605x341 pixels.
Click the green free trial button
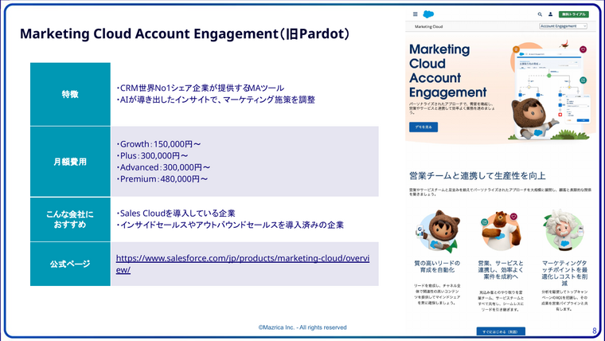coord(573,14)
